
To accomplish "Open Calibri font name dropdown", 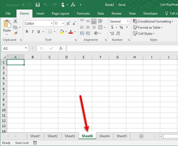I will [52, 23].
